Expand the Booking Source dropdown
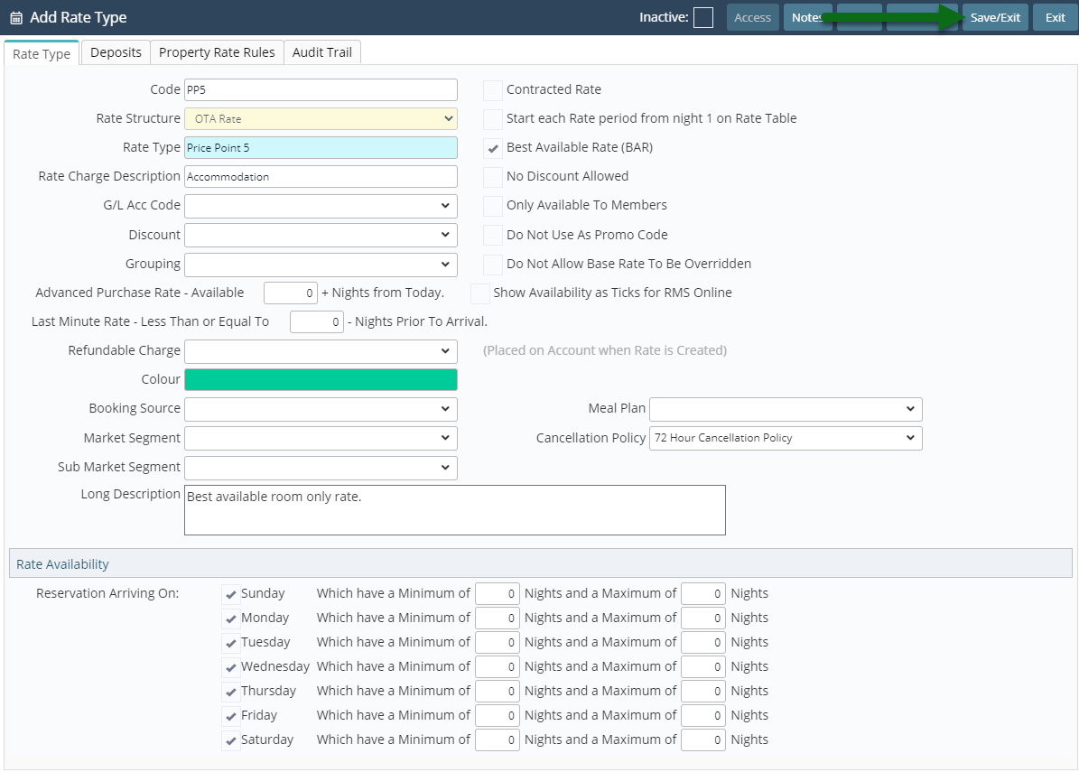This screenshot has height=772, width=1079. (x=321, y=409)
